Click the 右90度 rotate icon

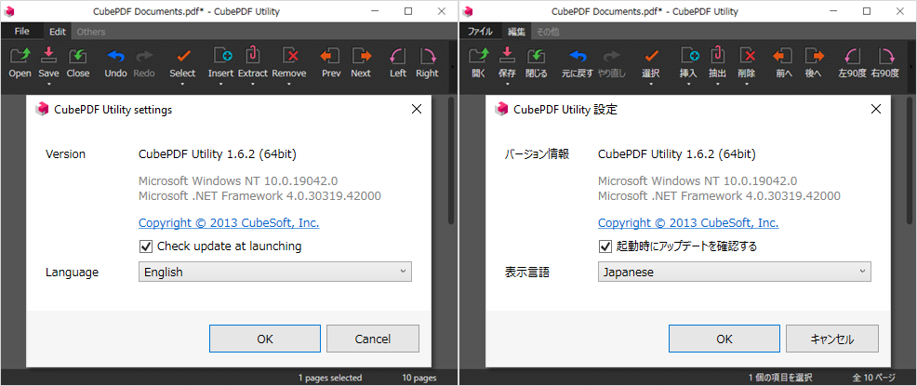(x=885, y=56)
